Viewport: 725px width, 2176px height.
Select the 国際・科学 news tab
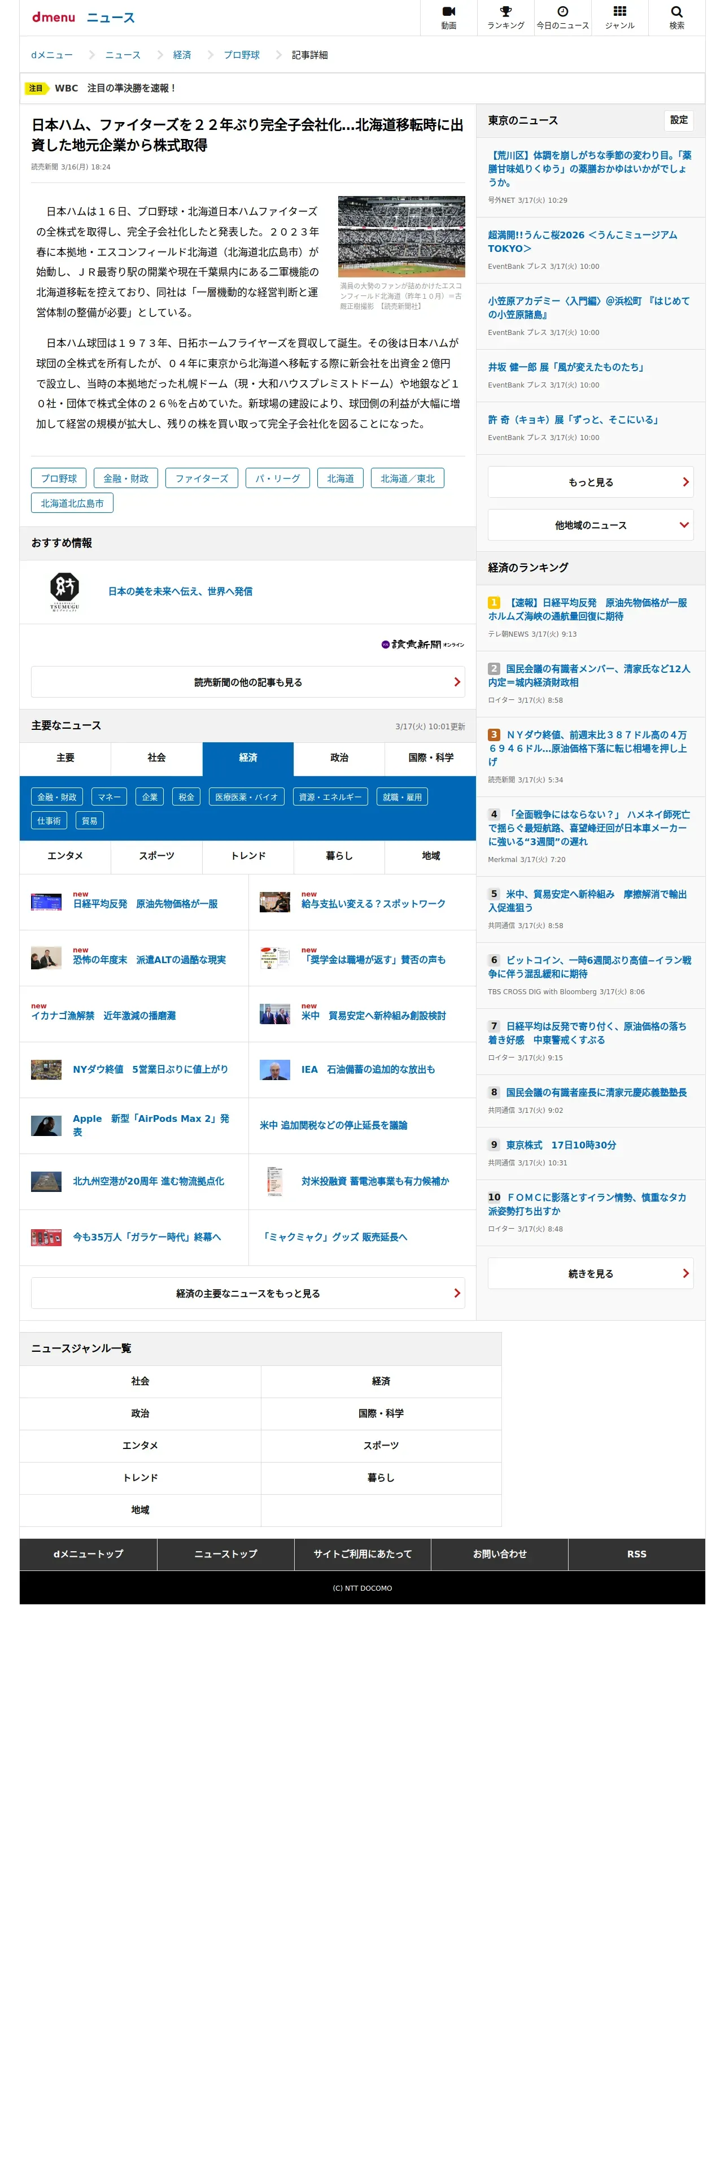coord(430,759)
